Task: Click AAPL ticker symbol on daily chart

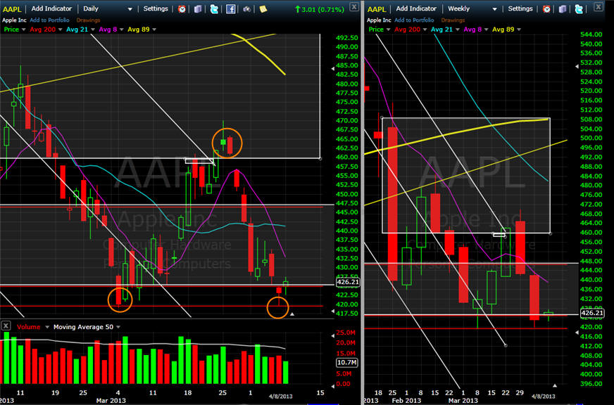Action: 12,9
